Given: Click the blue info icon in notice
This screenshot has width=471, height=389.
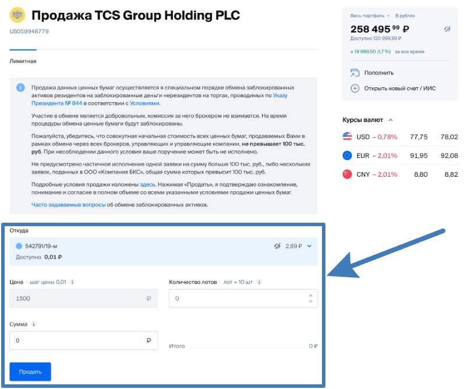Looking at the screenshot, I should pyautogui.click(x=20, y=88).
